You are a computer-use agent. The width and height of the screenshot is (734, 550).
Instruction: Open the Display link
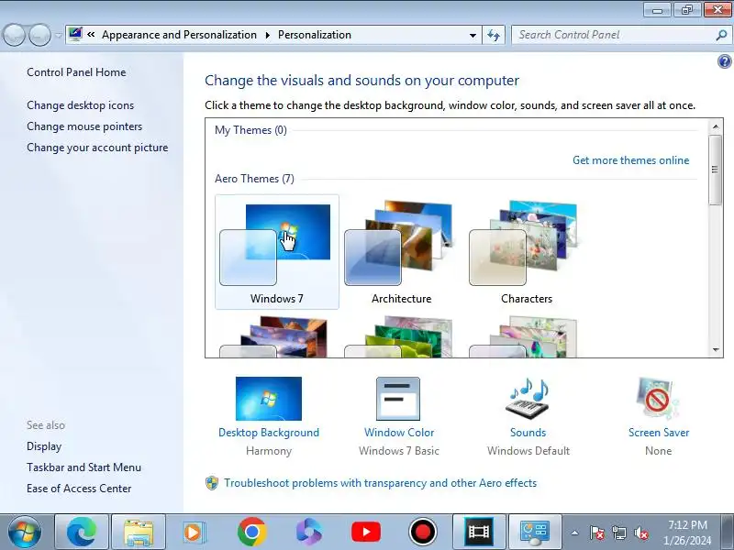coord(44,446)
